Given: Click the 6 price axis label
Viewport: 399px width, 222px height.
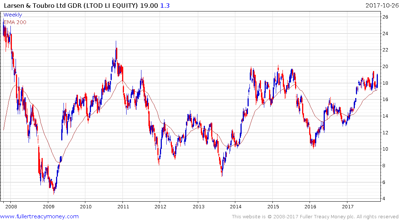Looking at the screenshot, I should pyautogui.click(x=384, y=182).
